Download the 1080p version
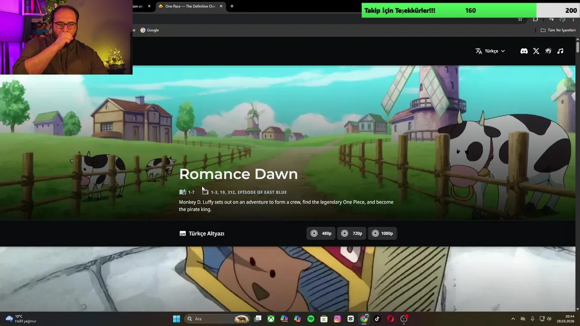 click(383, 234)
